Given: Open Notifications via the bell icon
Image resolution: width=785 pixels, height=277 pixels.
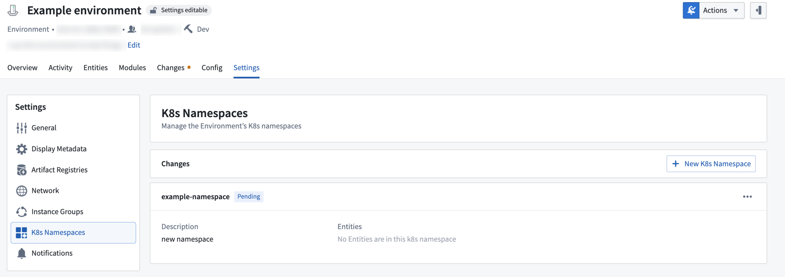Looking at the screenshot, I should 21,253.
